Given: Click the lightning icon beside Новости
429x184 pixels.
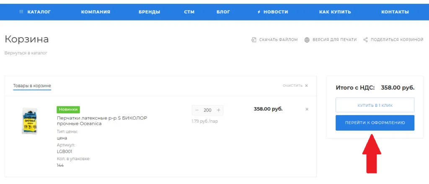Looking at the screenshot, I should click(259, 12).
